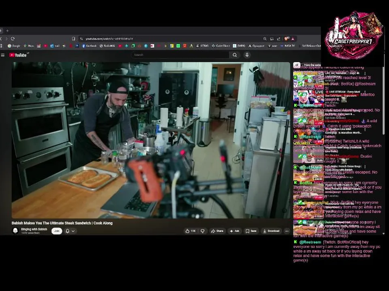
Task: Click Brave Rewards triangle icon
Action: 293,39
